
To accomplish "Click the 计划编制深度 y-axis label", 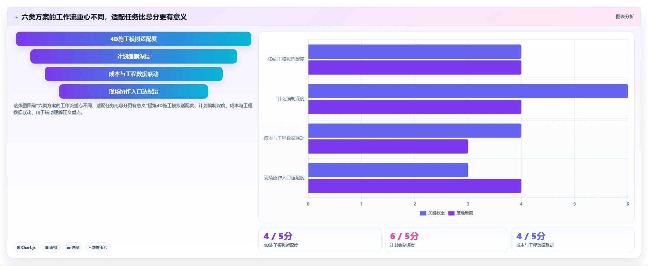I will coord(291,99).
